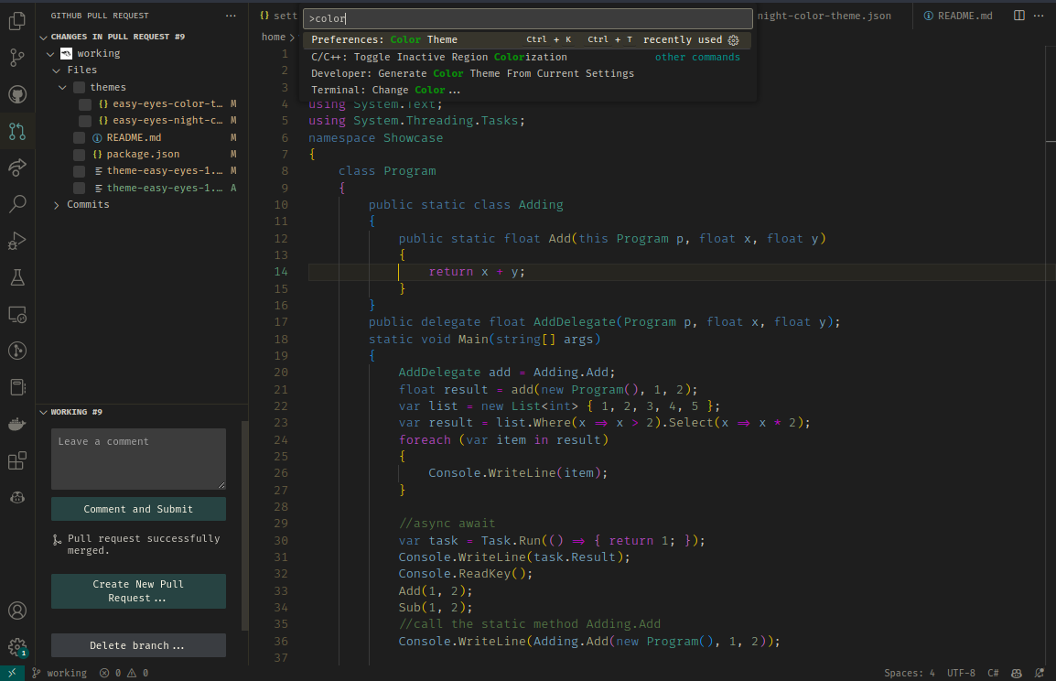Click Comment and Submit button

pyautogui.click(x=139, y=509)
